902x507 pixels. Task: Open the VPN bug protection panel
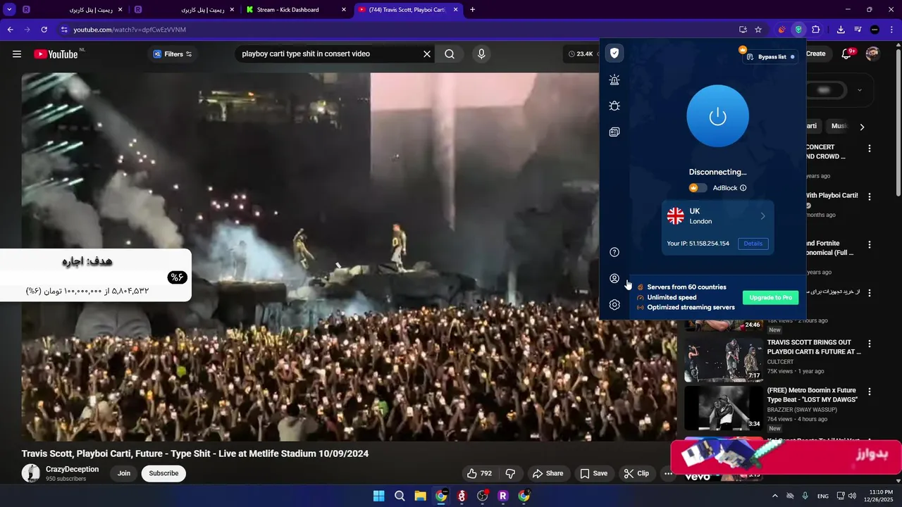pyautogui.click(x=614, y=106)
